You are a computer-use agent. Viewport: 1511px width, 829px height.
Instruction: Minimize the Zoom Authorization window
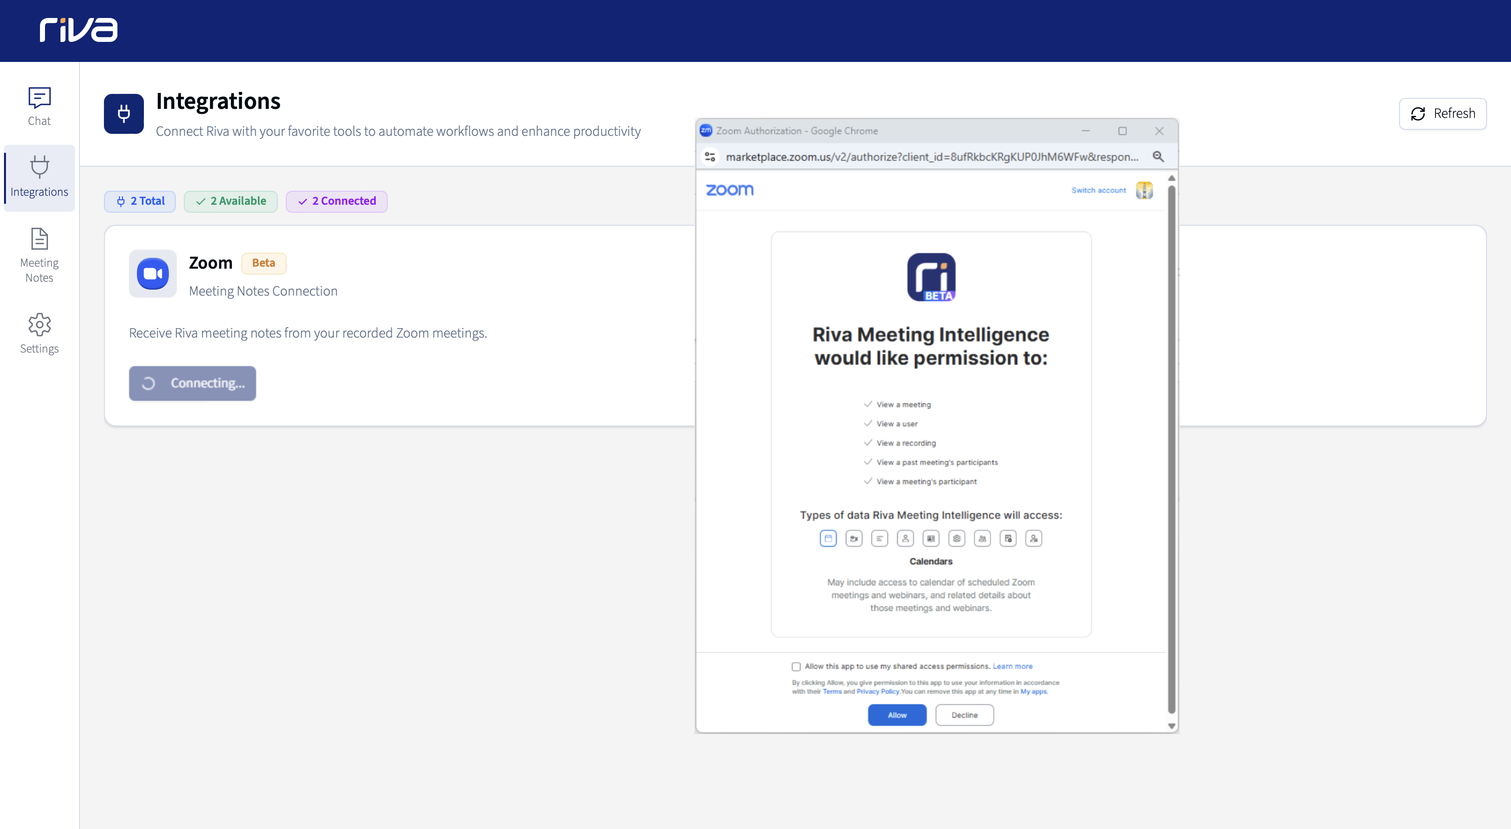tap(1086, 131)
